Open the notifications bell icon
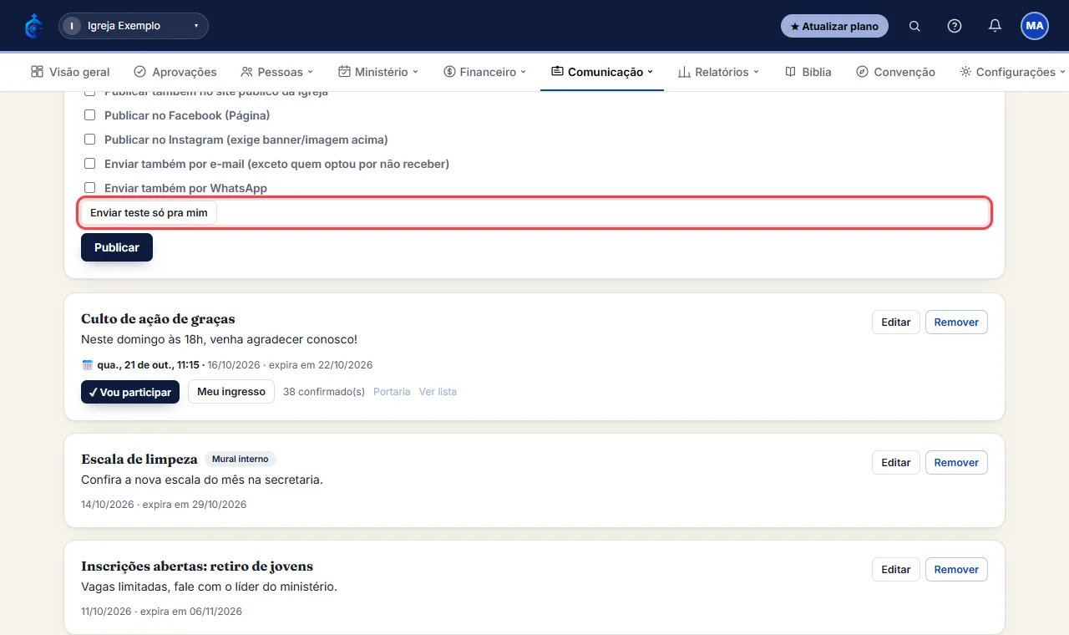Image resolution: width=1069 pixels, height=635 pixels. [995, 26]
